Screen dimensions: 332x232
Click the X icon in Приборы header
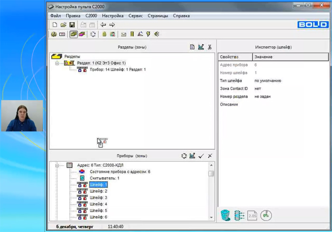(210, 156)
